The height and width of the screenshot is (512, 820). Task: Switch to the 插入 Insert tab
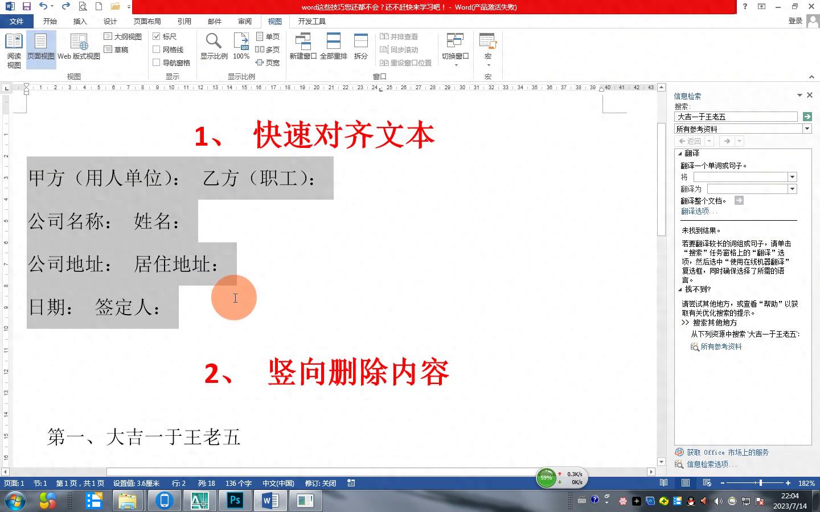point(80,21)
